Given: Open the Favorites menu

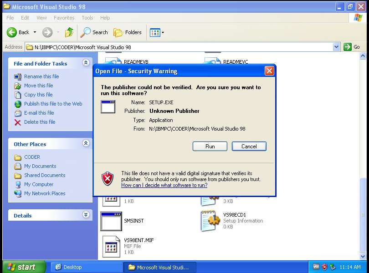Looking at the screenshot, I should 64,18.
